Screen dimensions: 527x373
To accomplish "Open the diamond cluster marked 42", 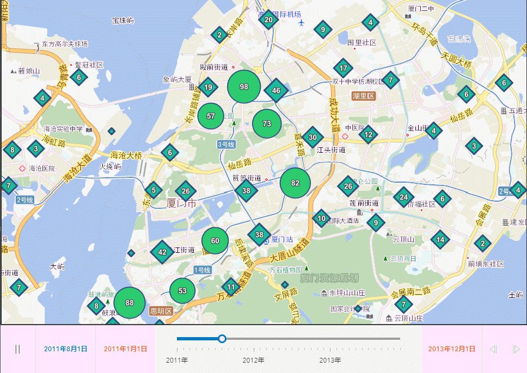I will (162, 252).
